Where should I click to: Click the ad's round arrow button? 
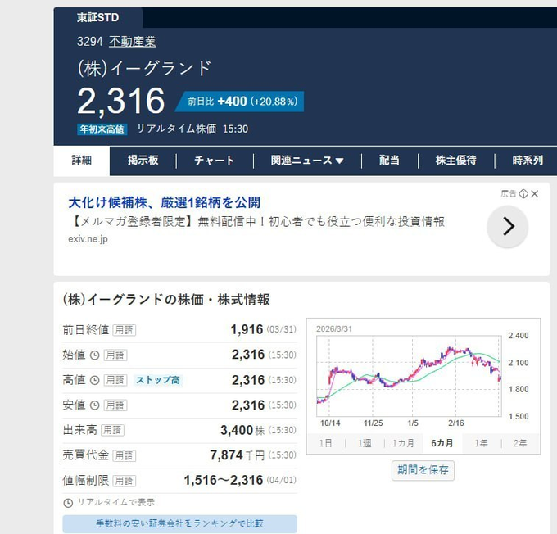tap(507, 227)
